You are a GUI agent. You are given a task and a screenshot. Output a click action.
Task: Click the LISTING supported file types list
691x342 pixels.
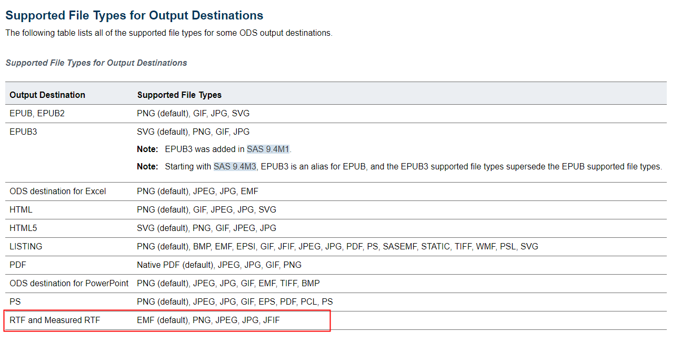point(337,246)
